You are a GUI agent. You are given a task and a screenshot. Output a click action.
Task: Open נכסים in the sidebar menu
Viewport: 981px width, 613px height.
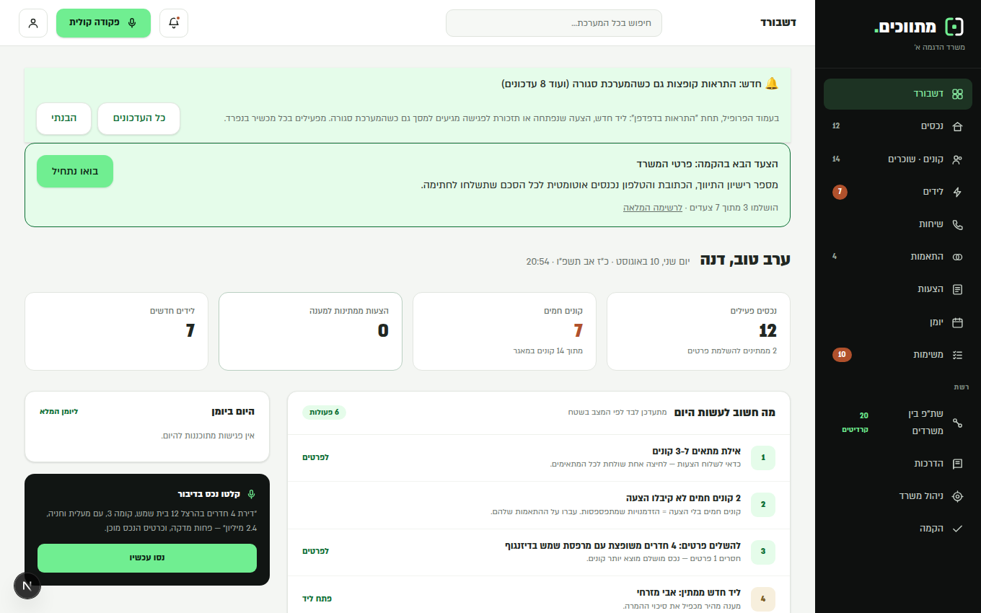898,126
